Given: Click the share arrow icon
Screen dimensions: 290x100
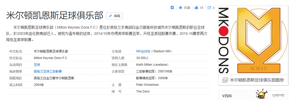Looking at the screenshot, I should (x=209, y=7).
